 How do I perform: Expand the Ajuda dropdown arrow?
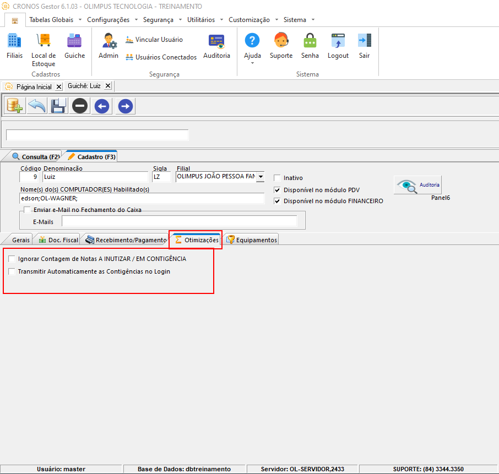point(252,63)
